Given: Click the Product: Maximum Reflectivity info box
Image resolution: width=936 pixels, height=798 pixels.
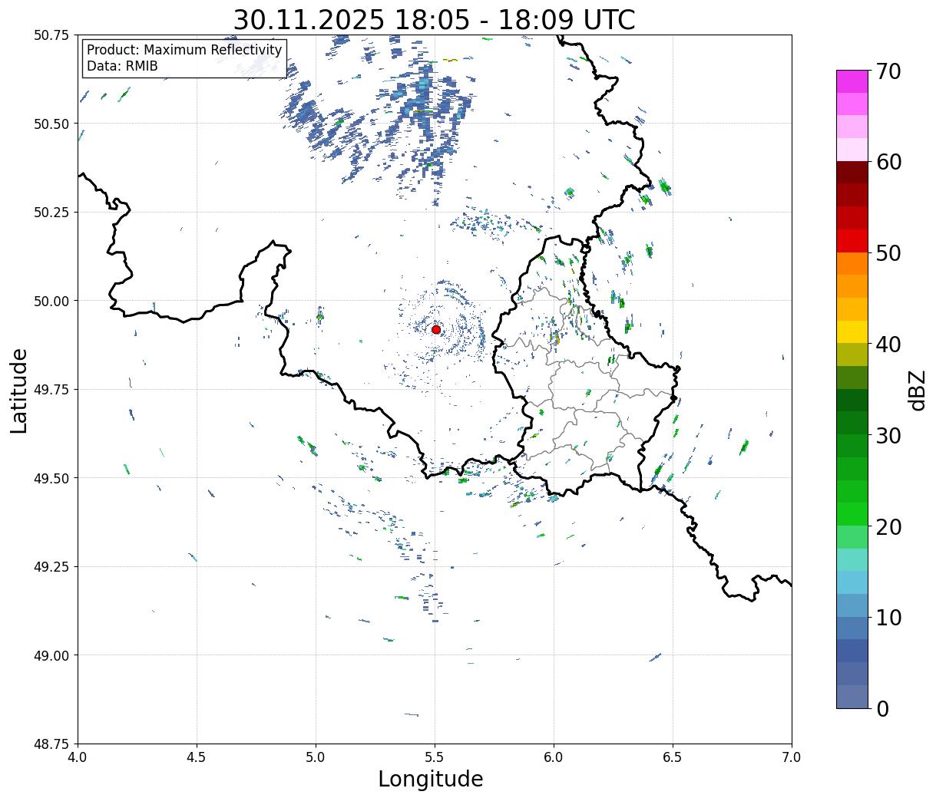Looking at the screenshot, I should pyautogui.click(x=184, y=58).
